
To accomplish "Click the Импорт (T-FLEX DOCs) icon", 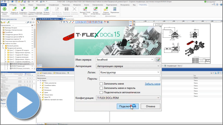I will click(x=85, y=9).
